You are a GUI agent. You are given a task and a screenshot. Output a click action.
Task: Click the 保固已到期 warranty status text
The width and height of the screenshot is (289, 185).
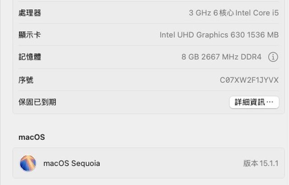(x=37, y=102)
